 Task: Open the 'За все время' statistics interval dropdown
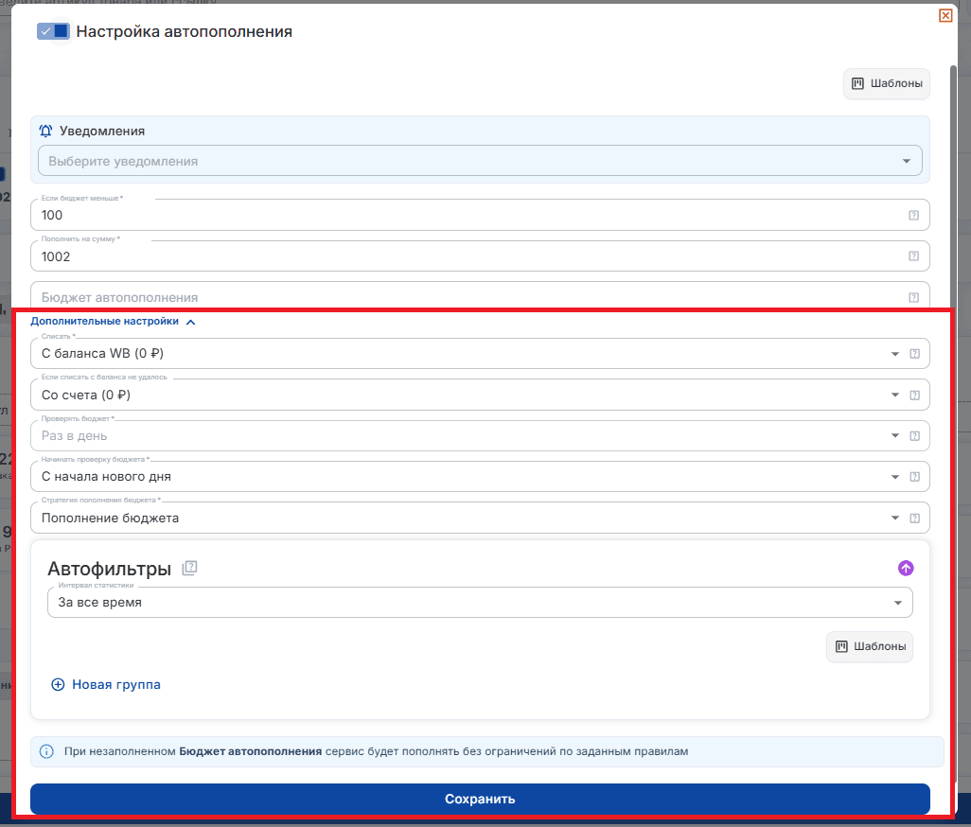[480, 603]
